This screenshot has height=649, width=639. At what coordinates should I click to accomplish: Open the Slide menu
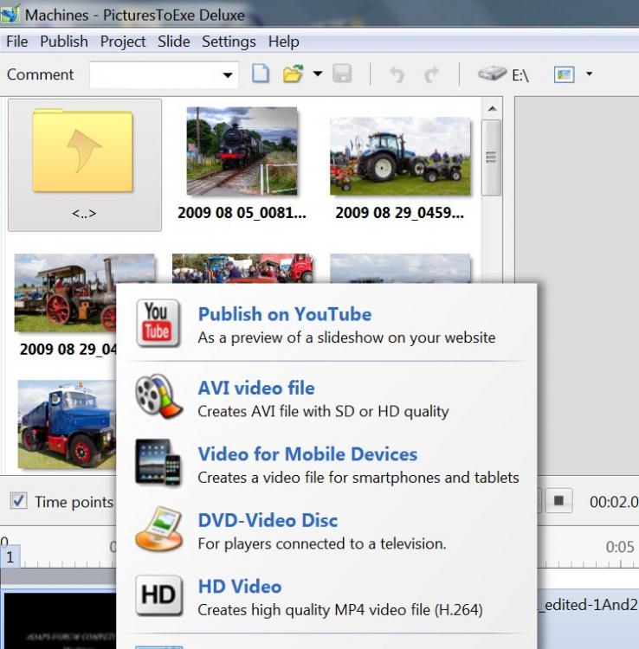point(173,42)
